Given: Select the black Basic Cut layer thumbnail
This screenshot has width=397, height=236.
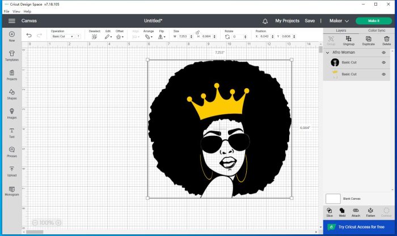Looking at the screenshot, I should 335,62.
